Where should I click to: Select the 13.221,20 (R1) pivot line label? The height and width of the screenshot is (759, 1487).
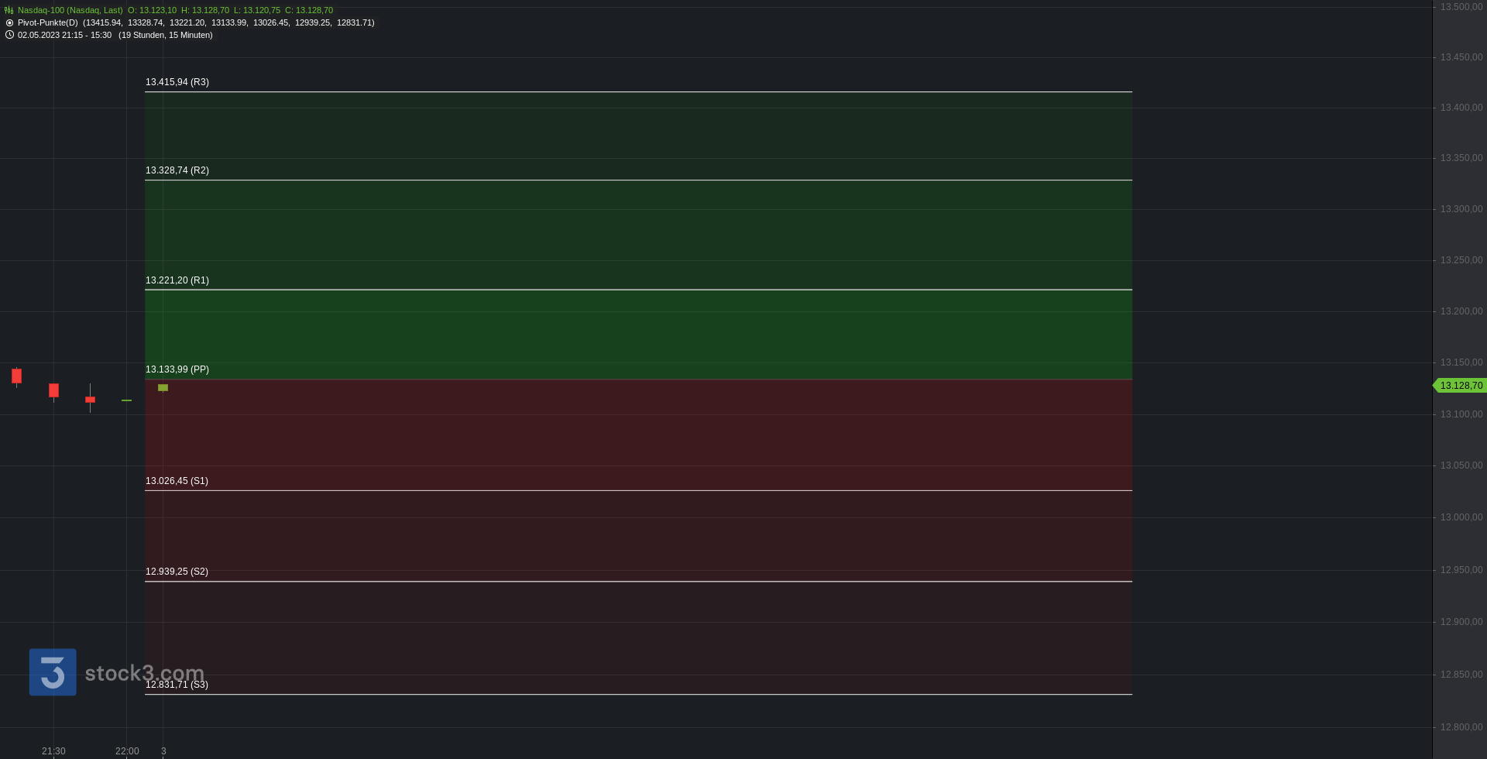[x=177, y=280]
